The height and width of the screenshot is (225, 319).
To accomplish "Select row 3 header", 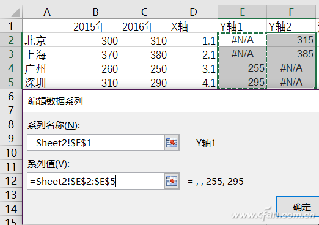I will (x=11, y=54).
